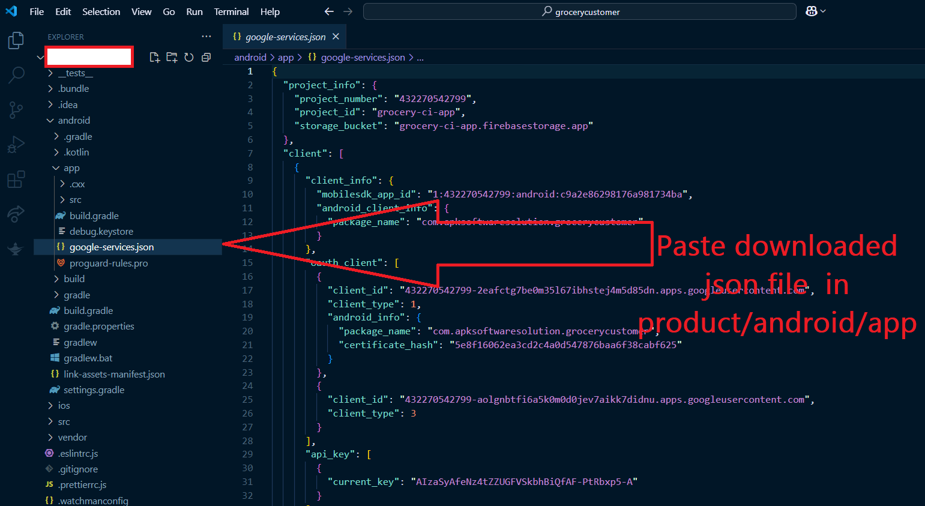The image size is (925, 506).
Task: Collapse all folders in Explorer
Action: [x=206, y=57]
